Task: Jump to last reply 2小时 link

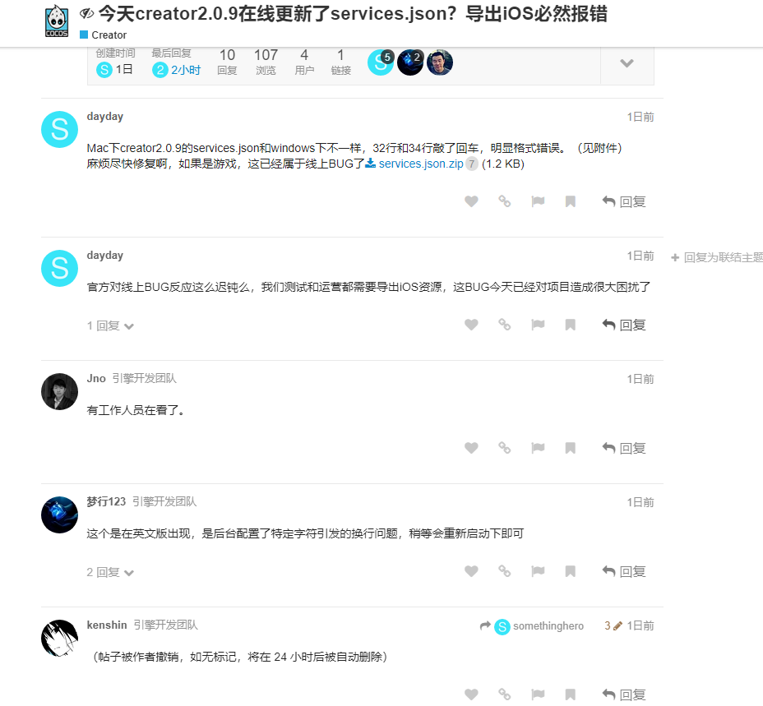Action: point(177,70)
